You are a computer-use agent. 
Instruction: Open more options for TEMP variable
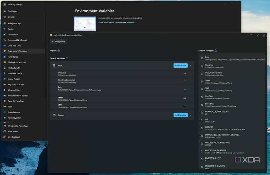point(185,99)
